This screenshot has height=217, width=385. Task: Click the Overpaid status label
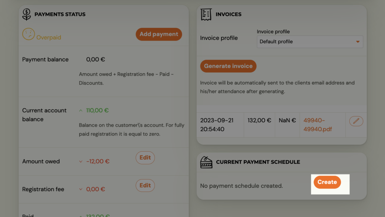coord(49,38)
